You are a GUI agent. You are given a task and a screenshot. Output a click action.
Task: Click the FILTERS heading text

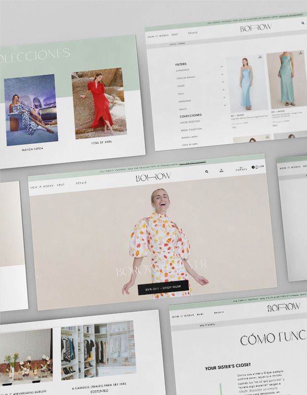(x=181, y=64)
